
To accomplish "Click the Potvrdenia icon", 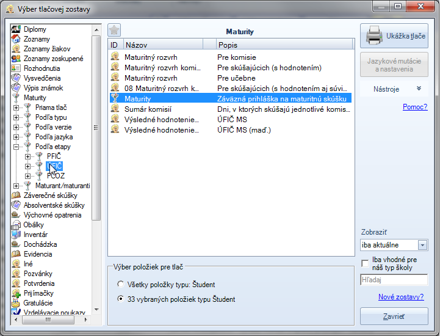I will click(16, 283).
